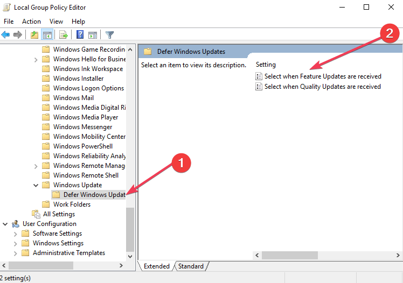Screen dimensions: 403x283
Task: Expand Software Settings under User Configuration
Action: pos(16,234)
